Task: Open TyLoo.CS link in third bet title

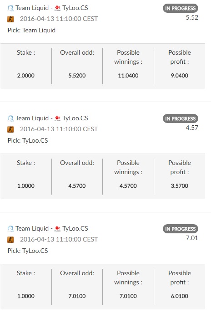Action: 75,228
